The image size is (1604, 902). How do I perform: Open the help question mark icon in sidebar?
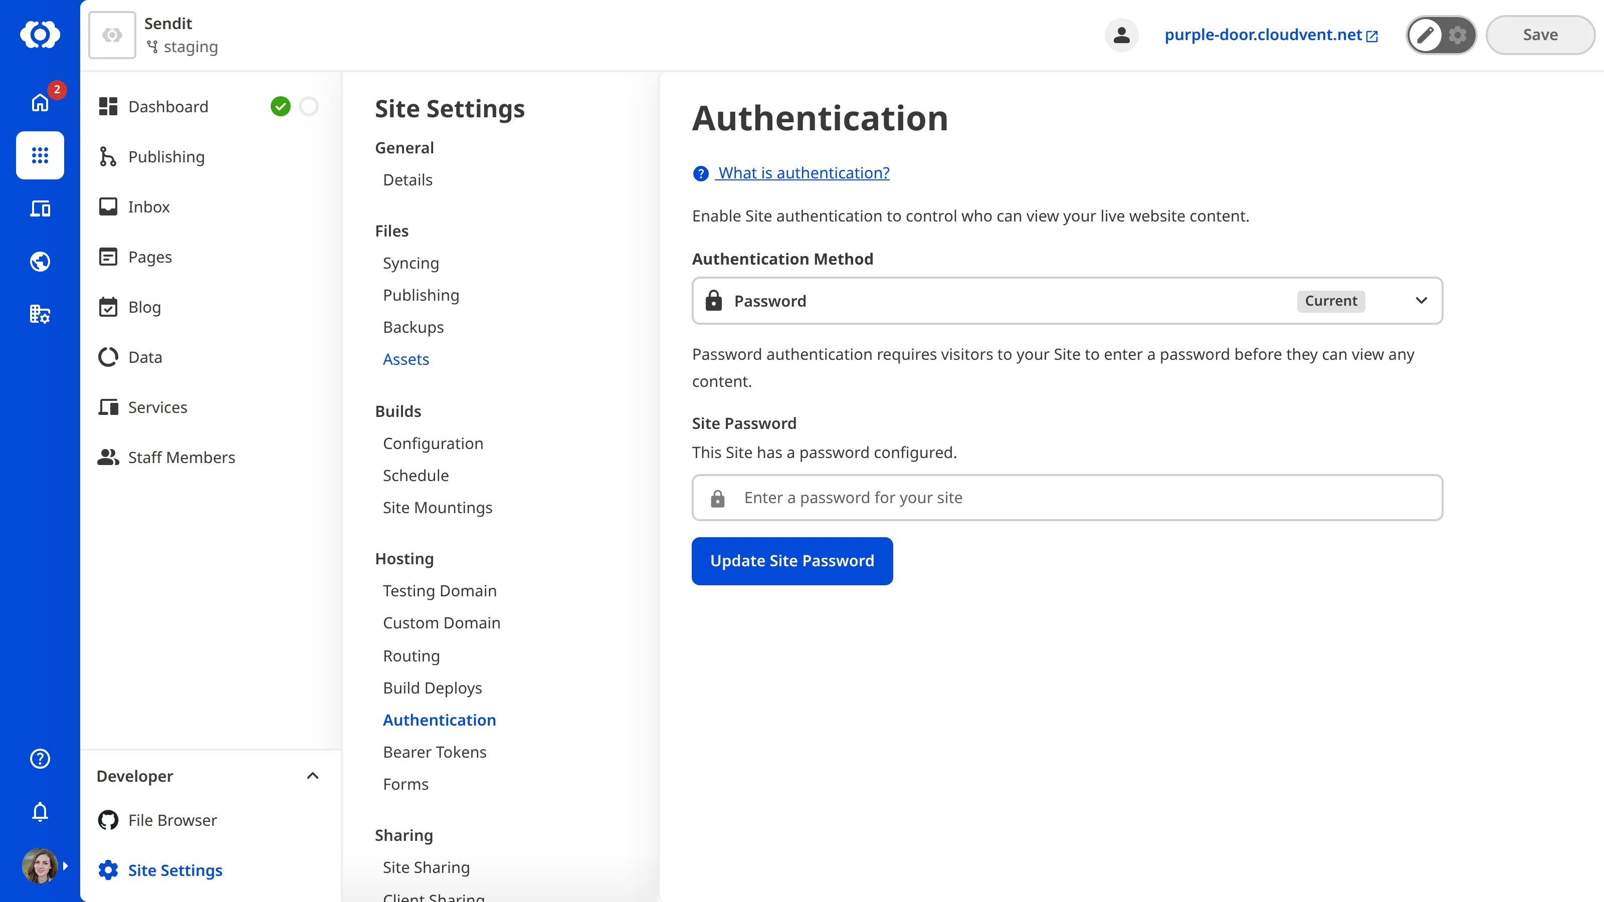point(40,759)
